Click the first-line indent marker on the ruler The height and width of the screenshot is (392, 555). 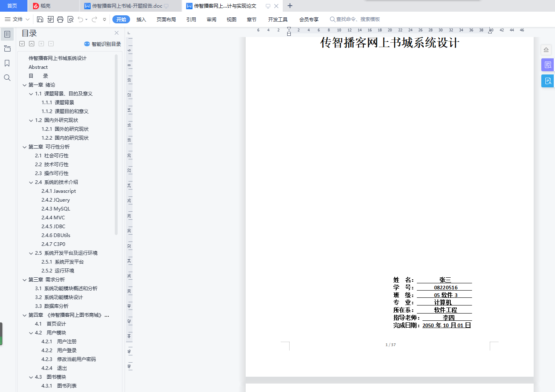tap(289, 29)
